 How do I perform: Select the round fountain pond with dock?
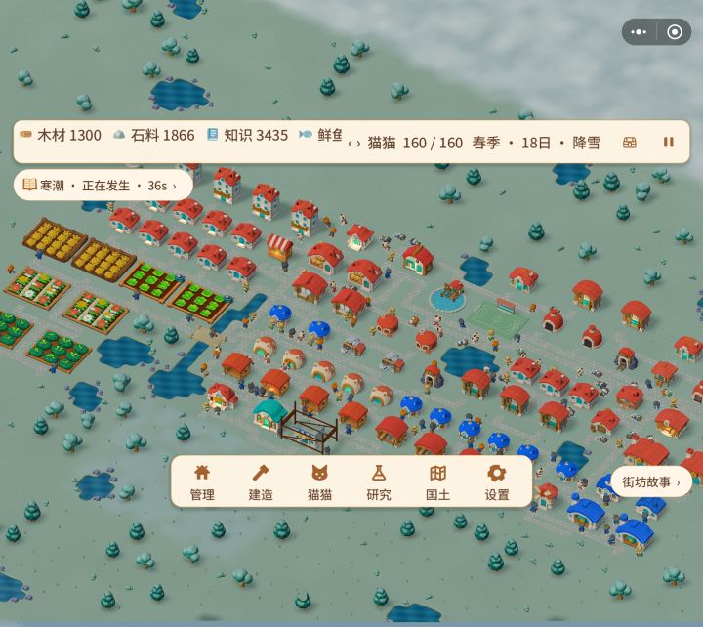coord(447,299)
